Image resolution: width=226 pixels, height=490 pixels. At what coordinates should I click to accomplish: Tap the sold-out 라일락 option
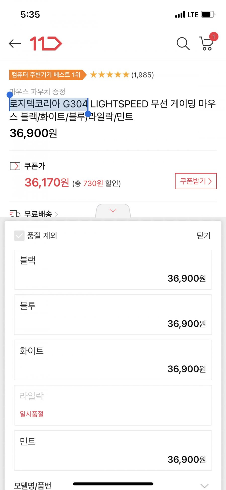coord(113,405)
